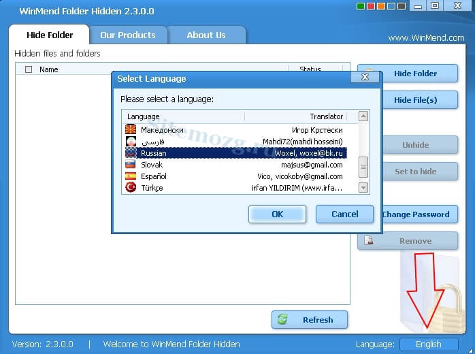Image resolution: width=475 pixels, height=354 pixels.
Task: Maximize the WinMend Folder Hidden window
Action: (x=435, y=5)
